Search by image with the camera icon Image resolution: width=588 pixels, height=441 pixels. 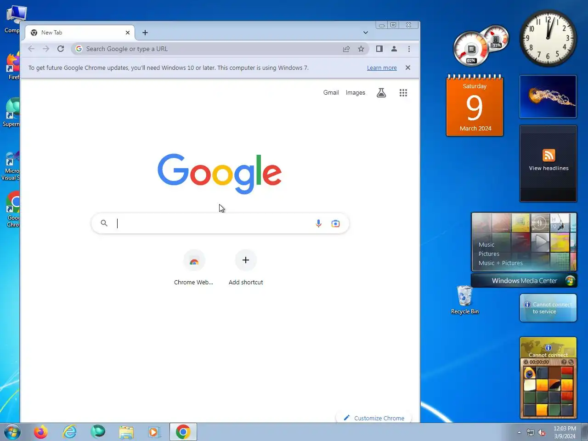click(336, 223)
